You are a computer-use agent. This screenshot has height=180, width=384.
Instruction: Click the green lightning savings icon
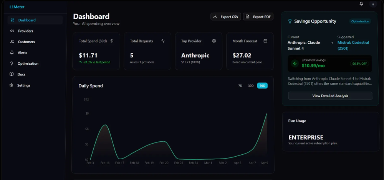[x=295, y=63]
